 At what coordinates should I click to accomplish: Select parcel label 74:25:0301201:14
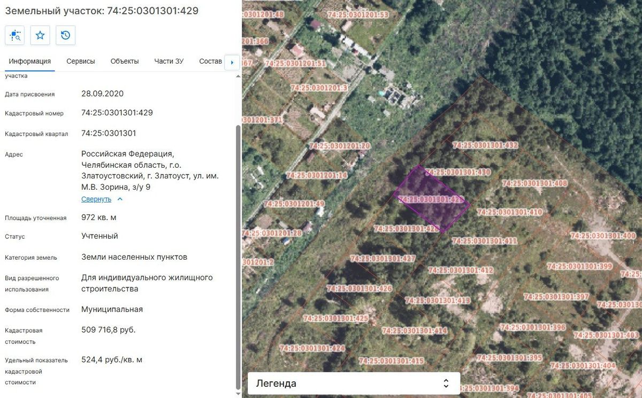point(317,175)
